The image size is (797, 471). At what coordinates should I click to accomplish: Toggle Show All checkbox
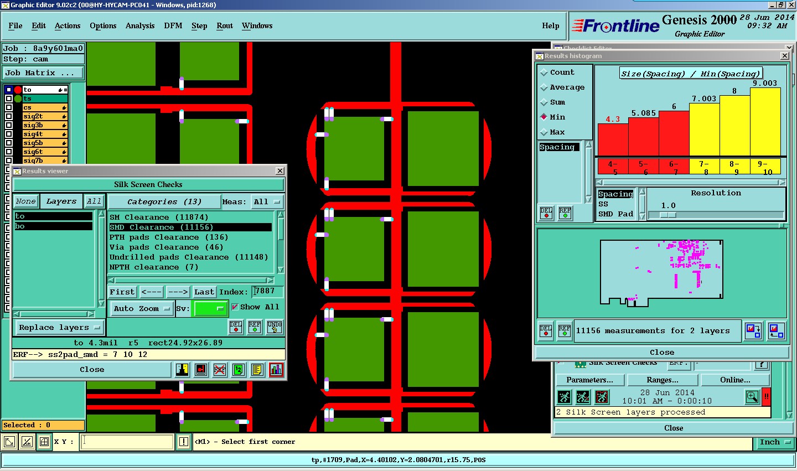(x=235, y=307)
